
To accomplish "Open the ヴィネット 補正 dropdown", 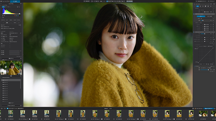I will pos(207,68).
